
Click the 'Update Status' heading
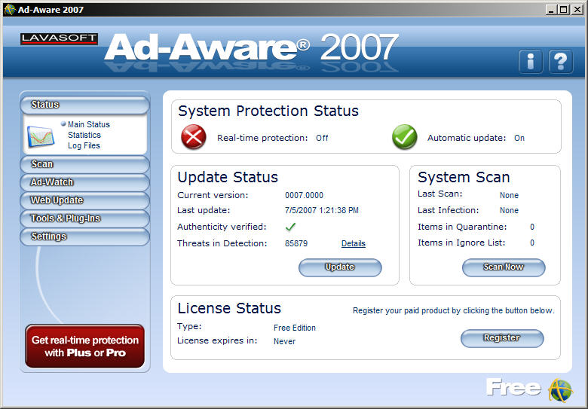point(228,177)
